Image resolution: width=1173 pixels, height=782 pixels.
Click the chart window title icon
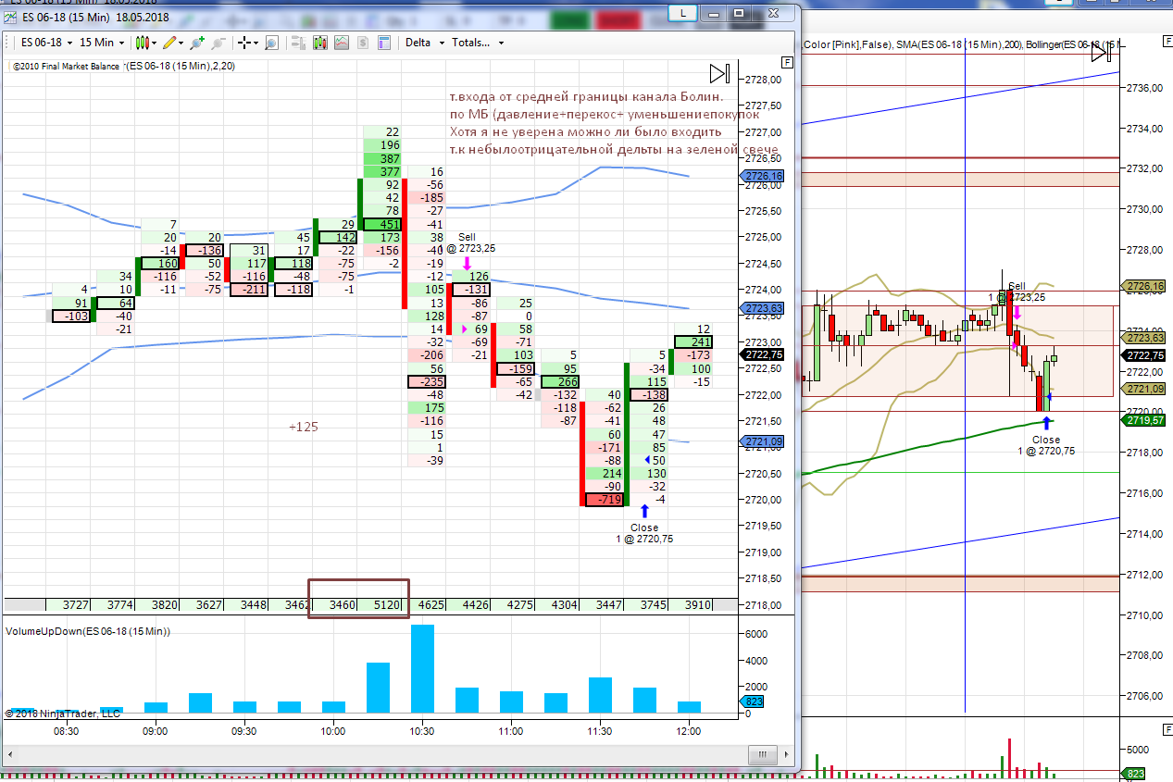pyautogui.click(x=11, y=16)
